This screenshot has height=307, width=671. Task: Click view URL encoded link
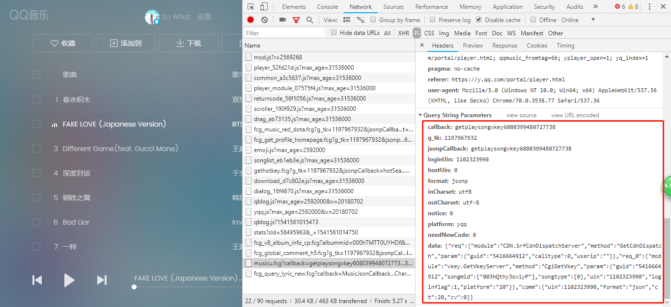point(575,115)
